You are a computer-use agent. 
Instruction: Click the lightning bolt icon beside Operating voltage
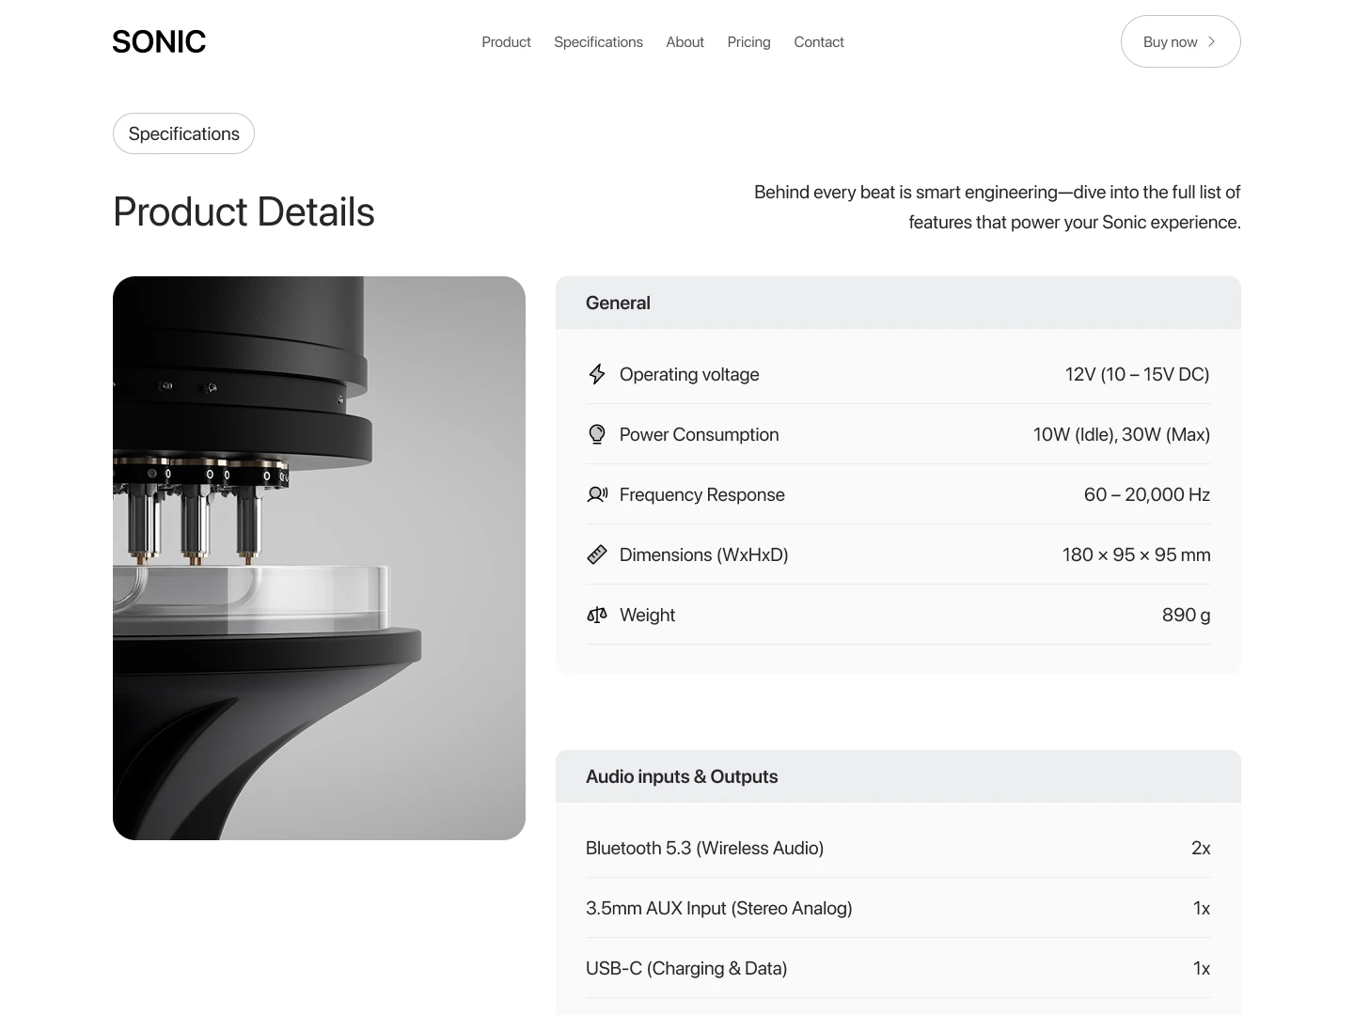pos(597,374)
